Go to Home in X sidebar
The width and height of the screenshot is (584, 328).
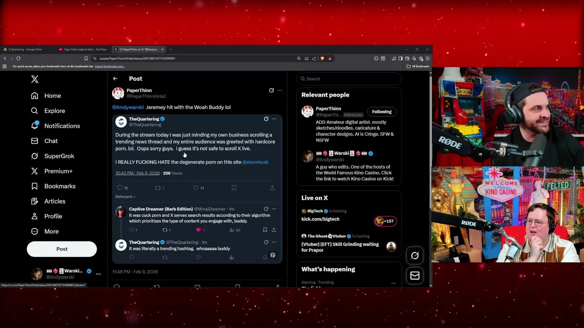46,96
